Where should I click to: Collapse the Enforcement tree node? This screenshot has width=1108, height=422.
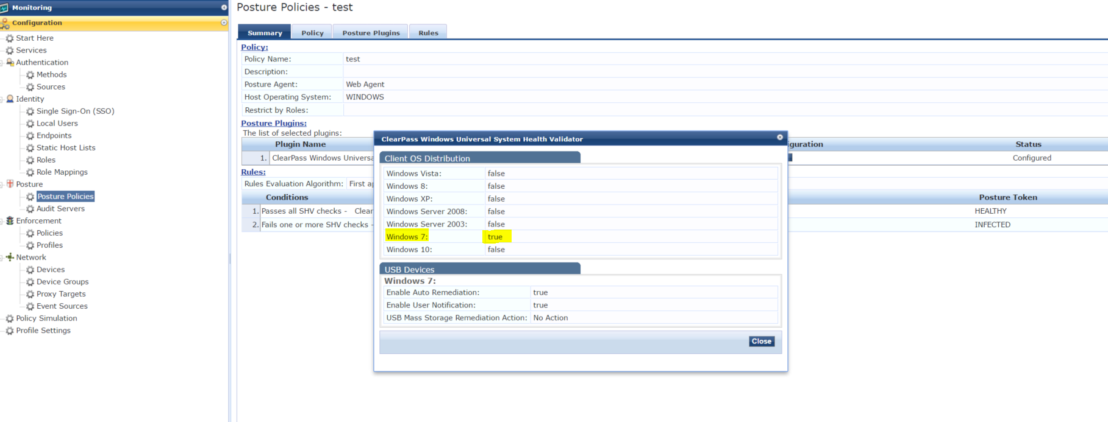(x=2, y=221)
